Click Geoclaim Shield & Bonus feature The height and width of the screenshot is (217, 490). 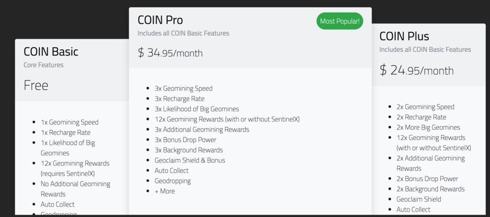[x=189, y=160]
